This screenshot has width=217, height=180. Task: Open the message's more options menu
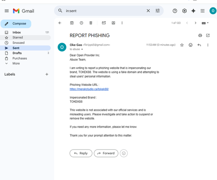(208, 45)
